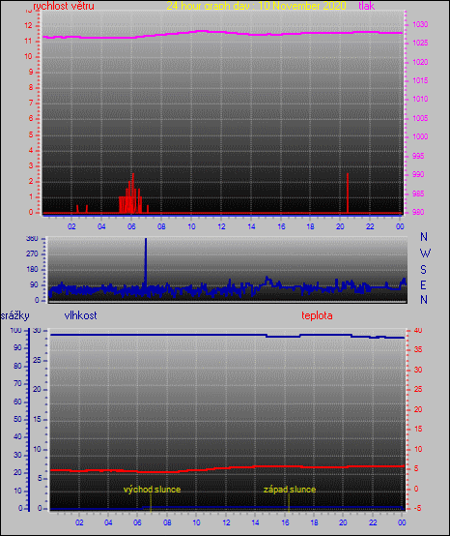Click the 180 wind direction axis value
Image resolution: width=450 pixels, height=536 pixels.
(32, 269)
